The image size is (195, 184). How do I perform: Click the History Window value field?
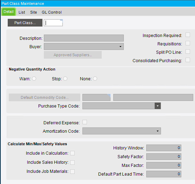click(164, 148)
